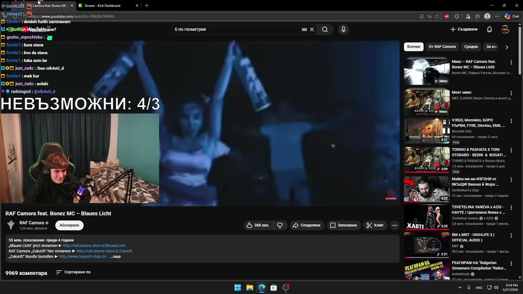This screenshot has height=294, width=523.
Task: Open the rafcamora.vdsm.li/BlauesLicht link
Action: (x=94, y=246)
